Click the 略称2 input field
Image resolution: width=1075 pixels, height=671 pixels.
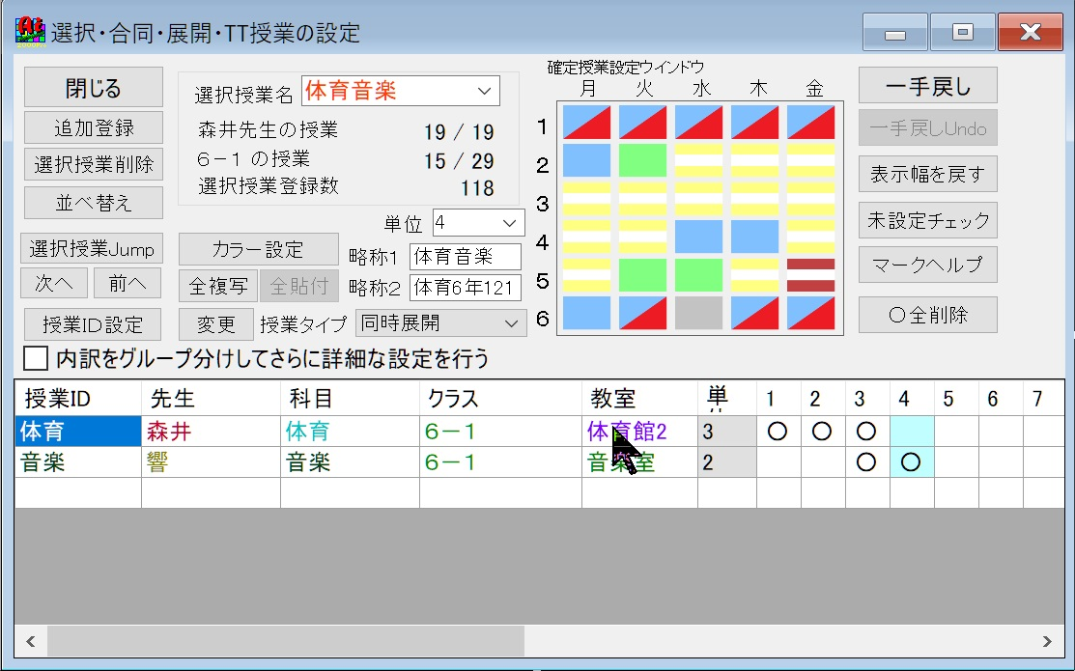(465, 287)
